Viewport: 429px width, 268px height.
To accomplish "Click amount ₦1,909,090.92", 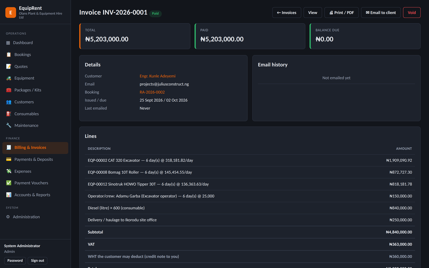I will pos(399,160).
